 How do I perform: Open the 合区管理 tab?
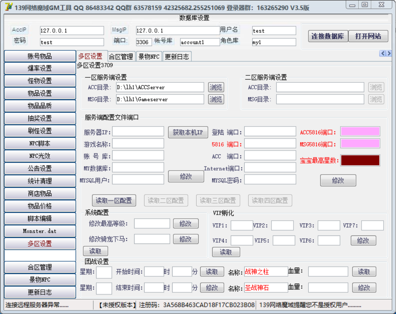[x=121, y=56]
